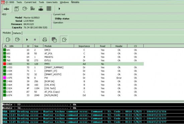This screenshot has width=184, height=124.
Task: Click the capacity value 76.34 GB
Action: [x=35, y=27]
